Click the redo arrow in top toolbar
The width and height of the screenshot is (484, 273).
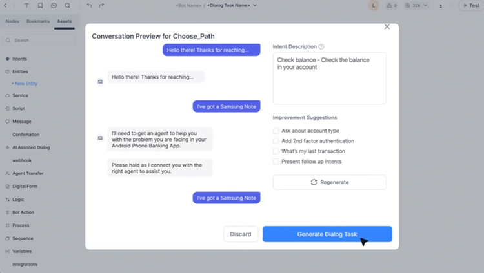[101, 5]
